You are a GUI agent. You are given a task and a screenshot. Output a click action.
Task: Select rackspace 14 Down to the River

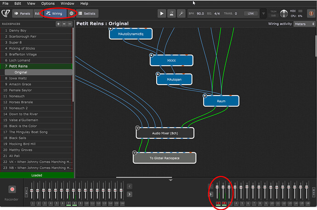click(x=36, y=114)
